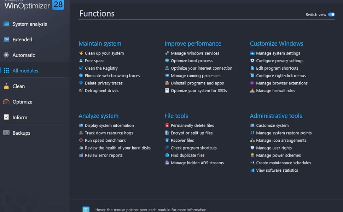Image resolution: width=343 pixels, height=212 pixels.
Task: Click the Manage firewall rules icon
Action: (x=252, y=91)
